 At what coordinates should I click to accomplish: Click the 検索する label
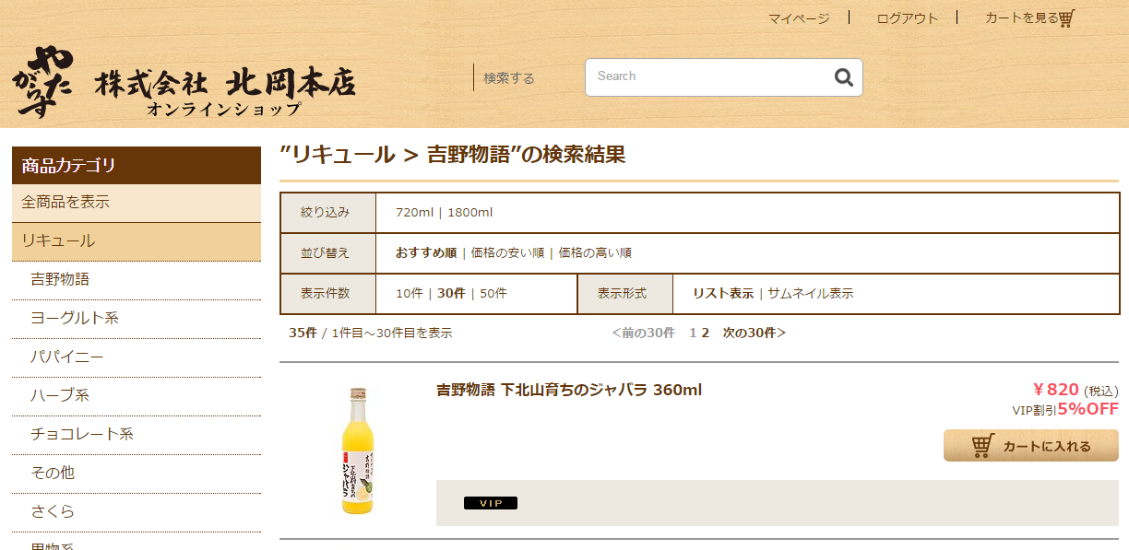pos(509,78)
